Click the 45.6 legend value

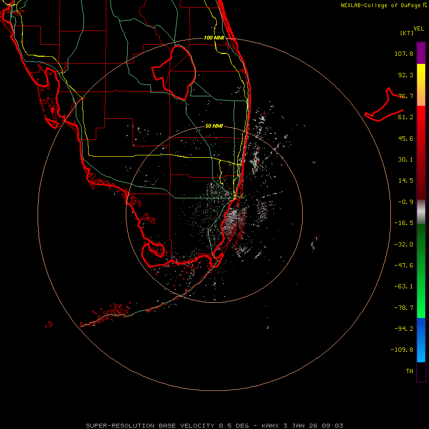pos(406,138)
